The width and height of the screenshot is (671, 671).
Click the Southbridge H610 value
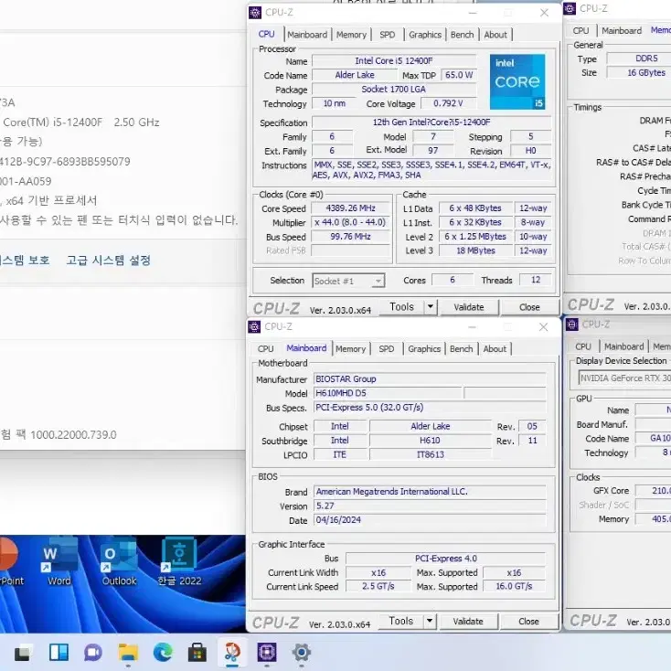tap(430, 441)
